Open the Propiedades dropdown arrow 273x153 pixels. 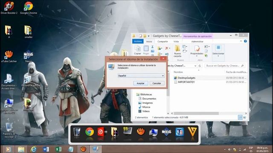(197, 56)
